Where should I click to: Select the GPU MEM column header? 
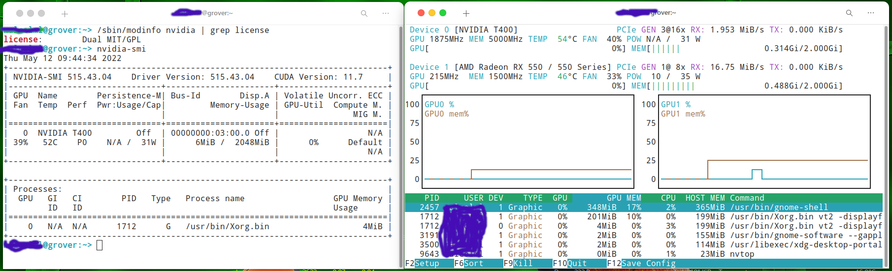[x=624, y=198]
